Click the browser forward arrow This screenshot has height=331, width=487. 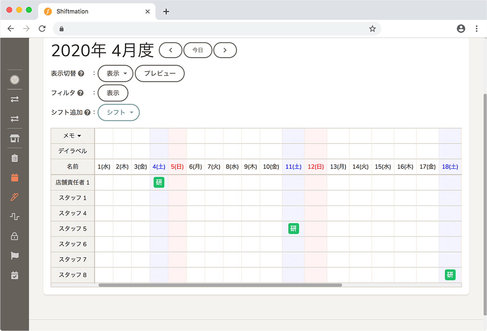pyautogui.click(x=26, y=29)
